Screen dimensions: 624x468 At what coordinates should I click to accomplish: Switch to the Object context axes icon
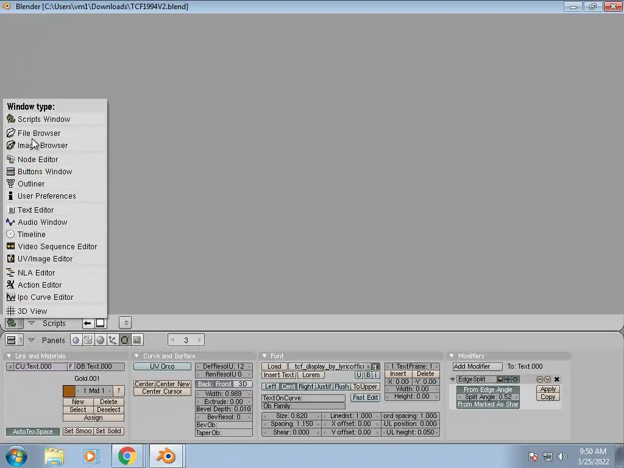pyautogui.click(x=113, y=340)
